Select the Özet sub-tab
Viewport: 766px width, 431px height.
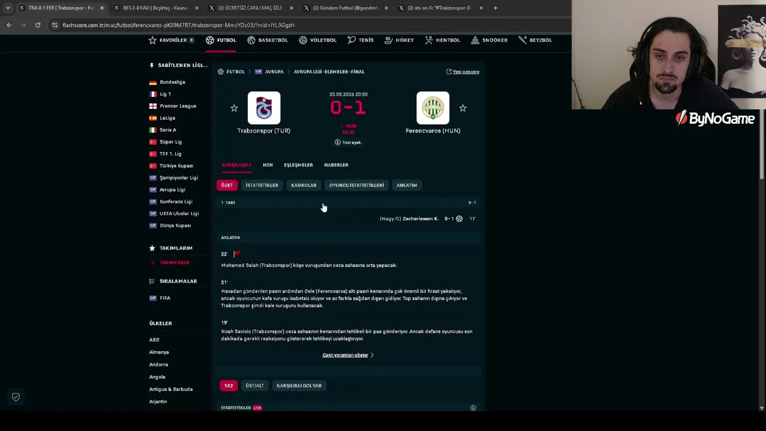[227, 186]
